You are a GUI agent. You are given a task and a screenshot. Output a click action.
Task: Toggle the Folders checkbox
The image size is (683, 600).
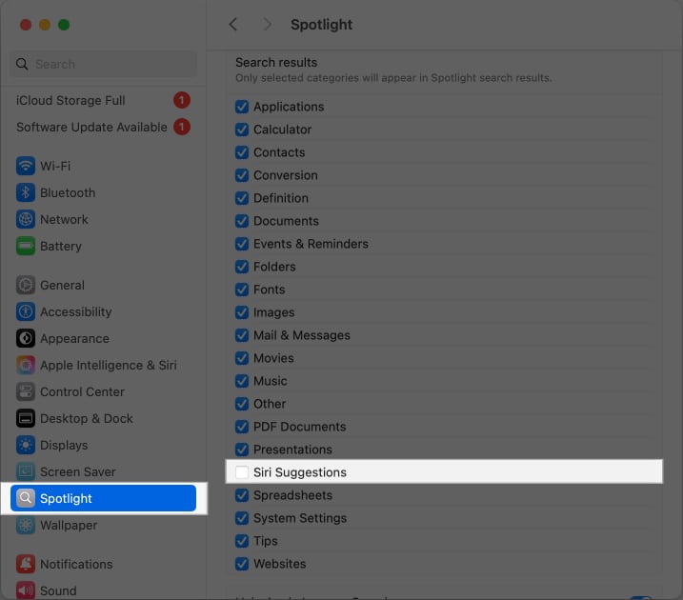[242, 267]
